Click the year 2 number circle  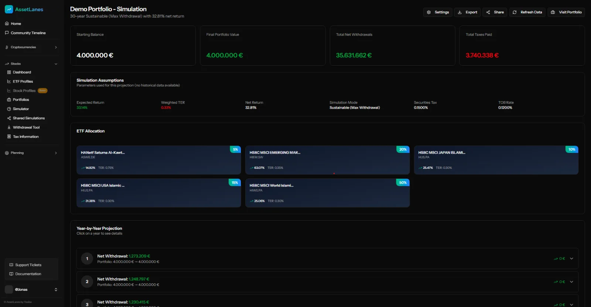[x=87, y=282]
